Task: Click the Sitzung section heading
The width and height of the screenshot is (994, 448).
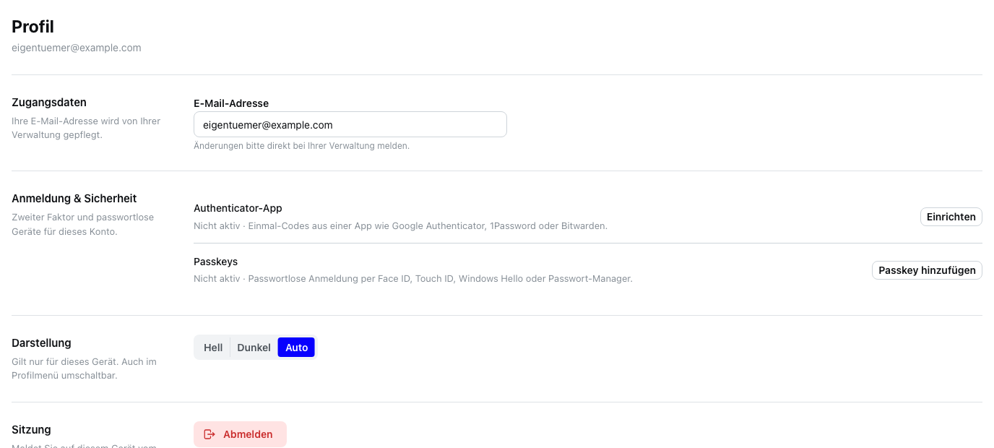Action: tap(31, 430)
